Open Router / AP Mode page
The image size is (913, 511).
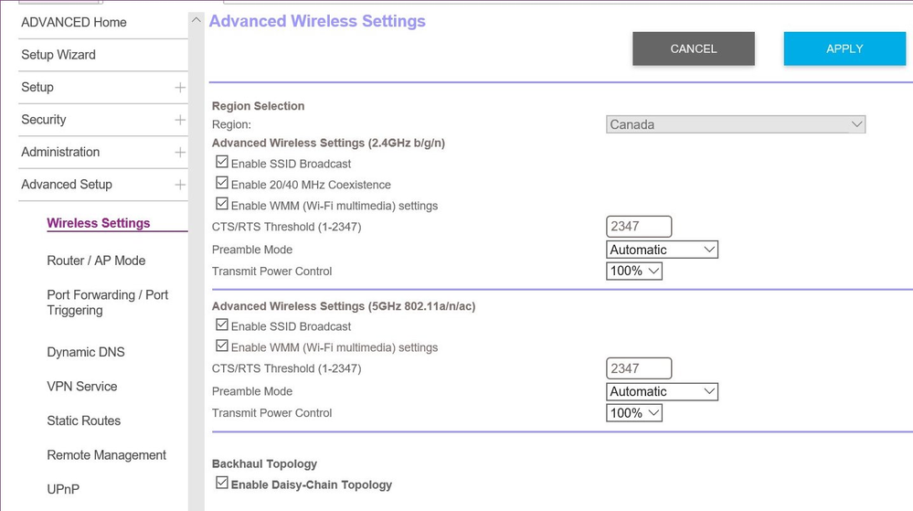96,261
